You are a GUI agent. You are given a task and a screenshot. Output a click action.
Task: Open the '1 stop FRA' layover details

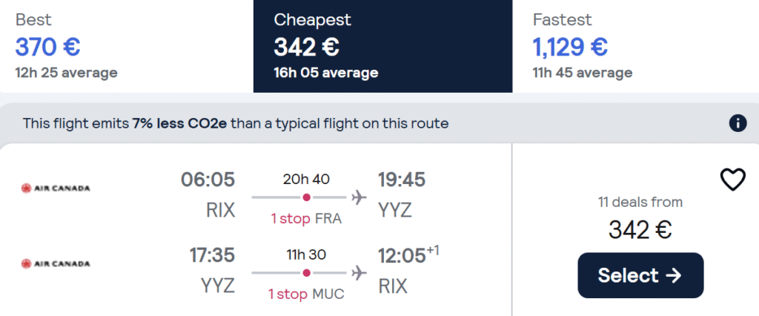[306, 219]
